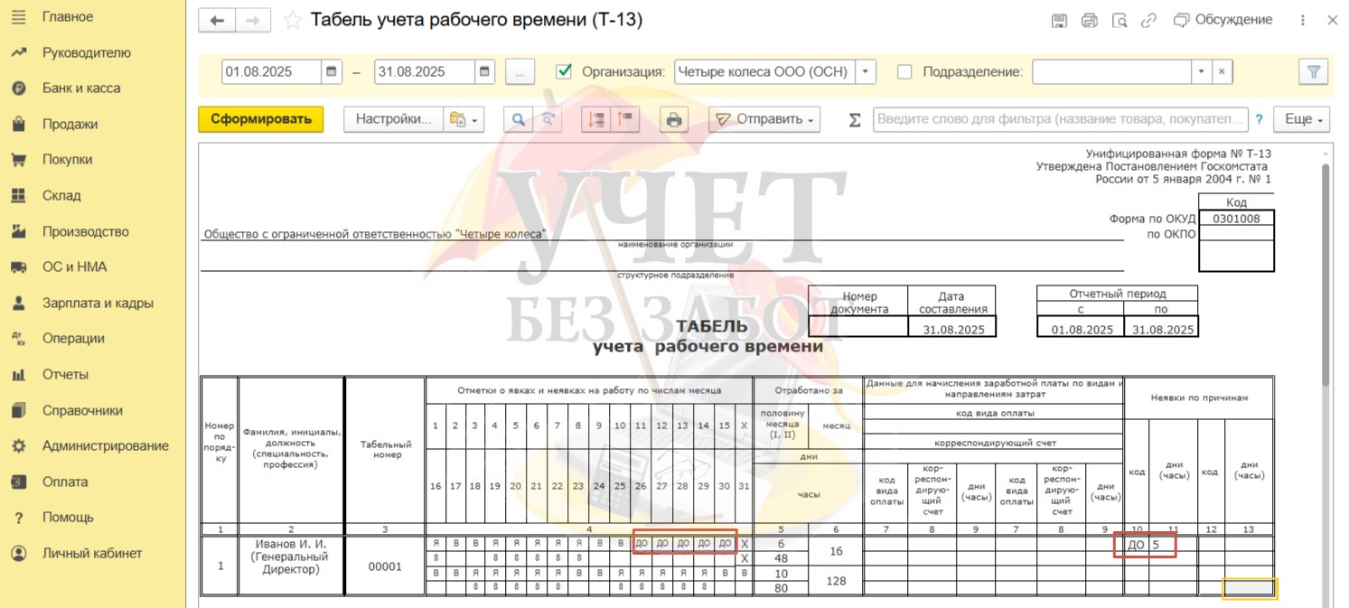
Task: Open the Покупки section
Action: [x=67, y=160]
